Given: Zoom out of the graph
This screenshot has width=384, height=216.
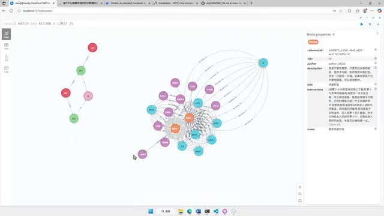Looking at the screenshot, I should [x=300, y=194].
